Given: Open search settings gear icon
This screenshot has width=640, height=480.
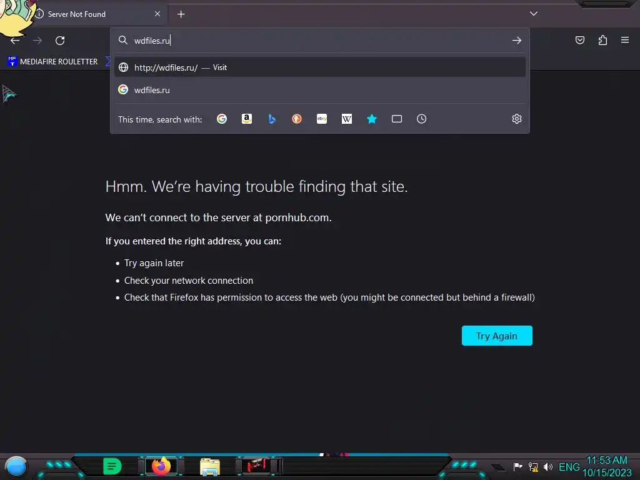Looking at the screenshot, I should click(x=517, y=119).
